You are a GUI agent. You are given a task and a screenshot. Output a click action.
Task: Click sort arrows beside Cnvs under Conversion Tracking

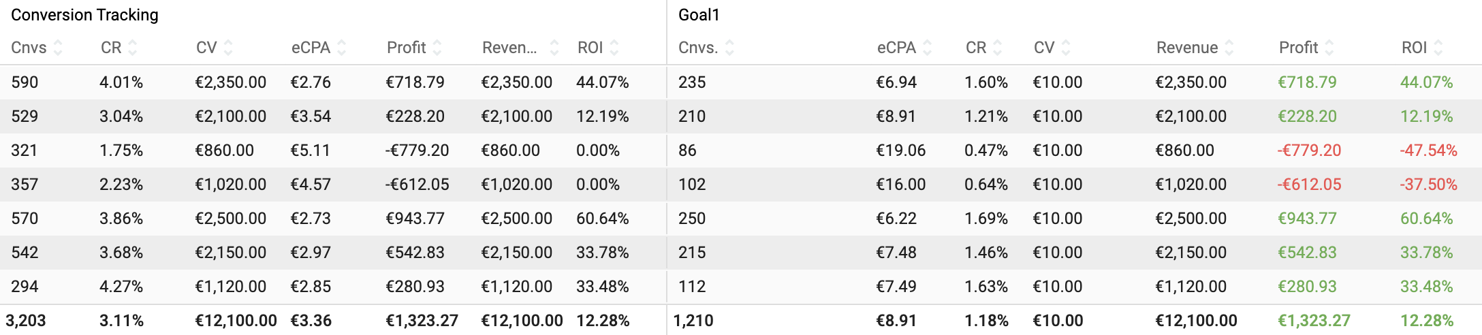click(58, 48)
